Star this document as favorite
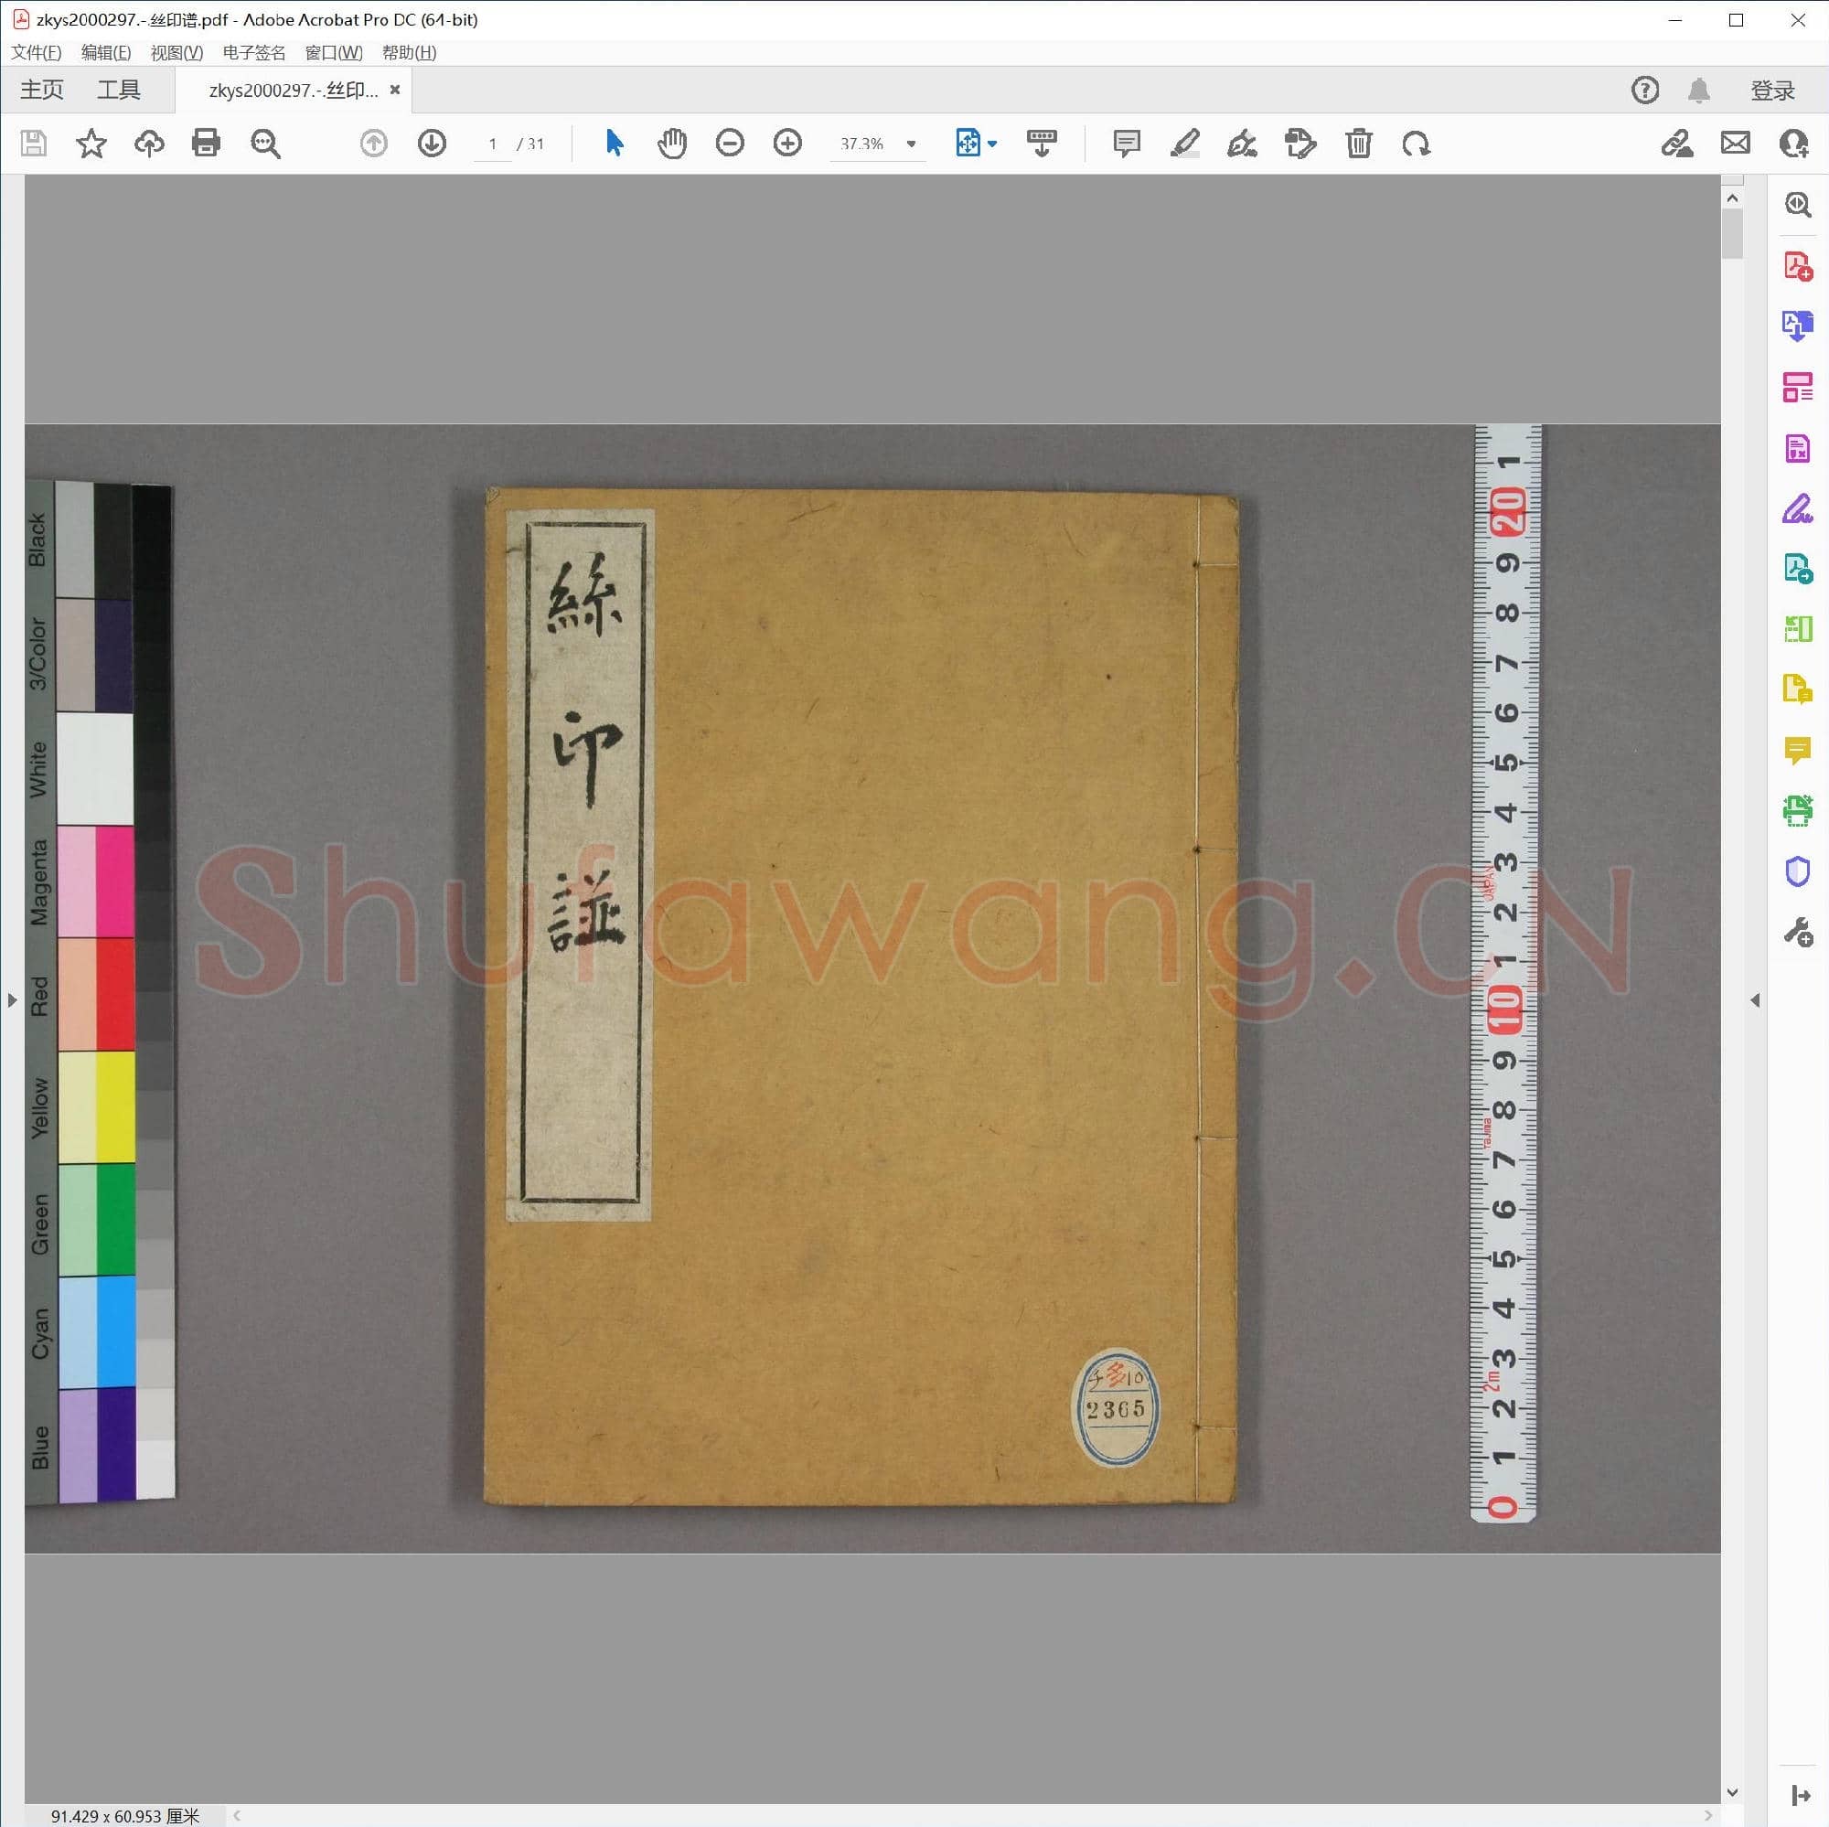 point(91,143)
